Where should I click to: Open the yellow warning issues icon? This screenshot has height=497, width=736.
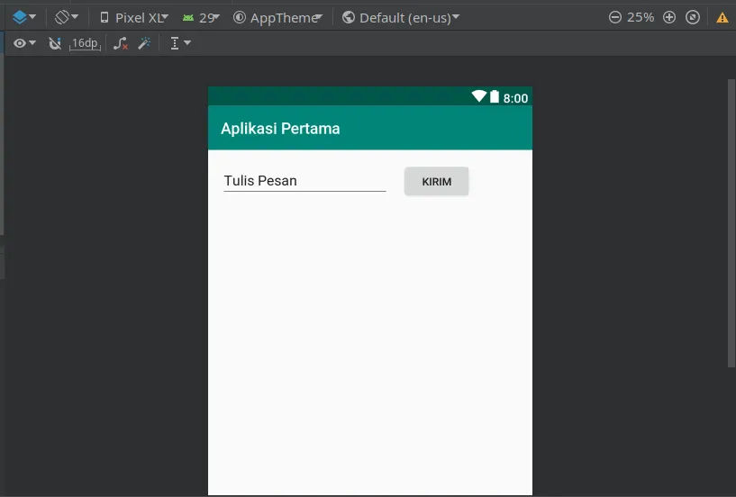tap(722, 18)
